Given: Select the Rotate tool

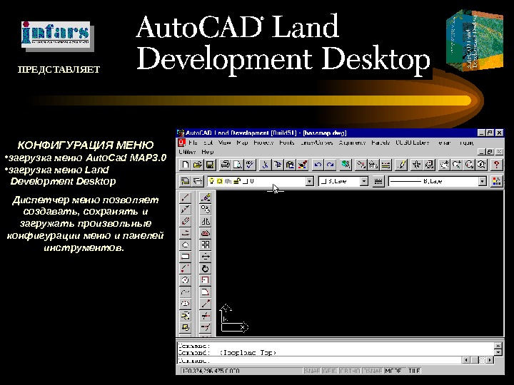Looking at the screenshot, I should coord(206,269).
